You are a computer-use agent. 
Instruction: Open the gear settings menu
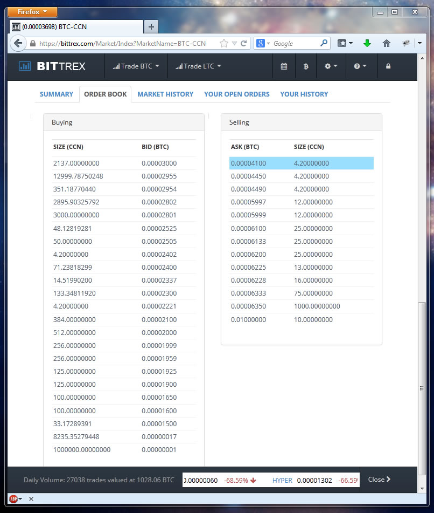(x=331, y=66)
